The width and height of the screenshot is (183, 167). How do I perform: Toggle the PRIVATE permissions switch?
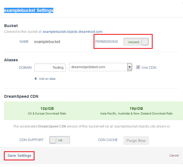pyautogui.click(x=136, y=42)
